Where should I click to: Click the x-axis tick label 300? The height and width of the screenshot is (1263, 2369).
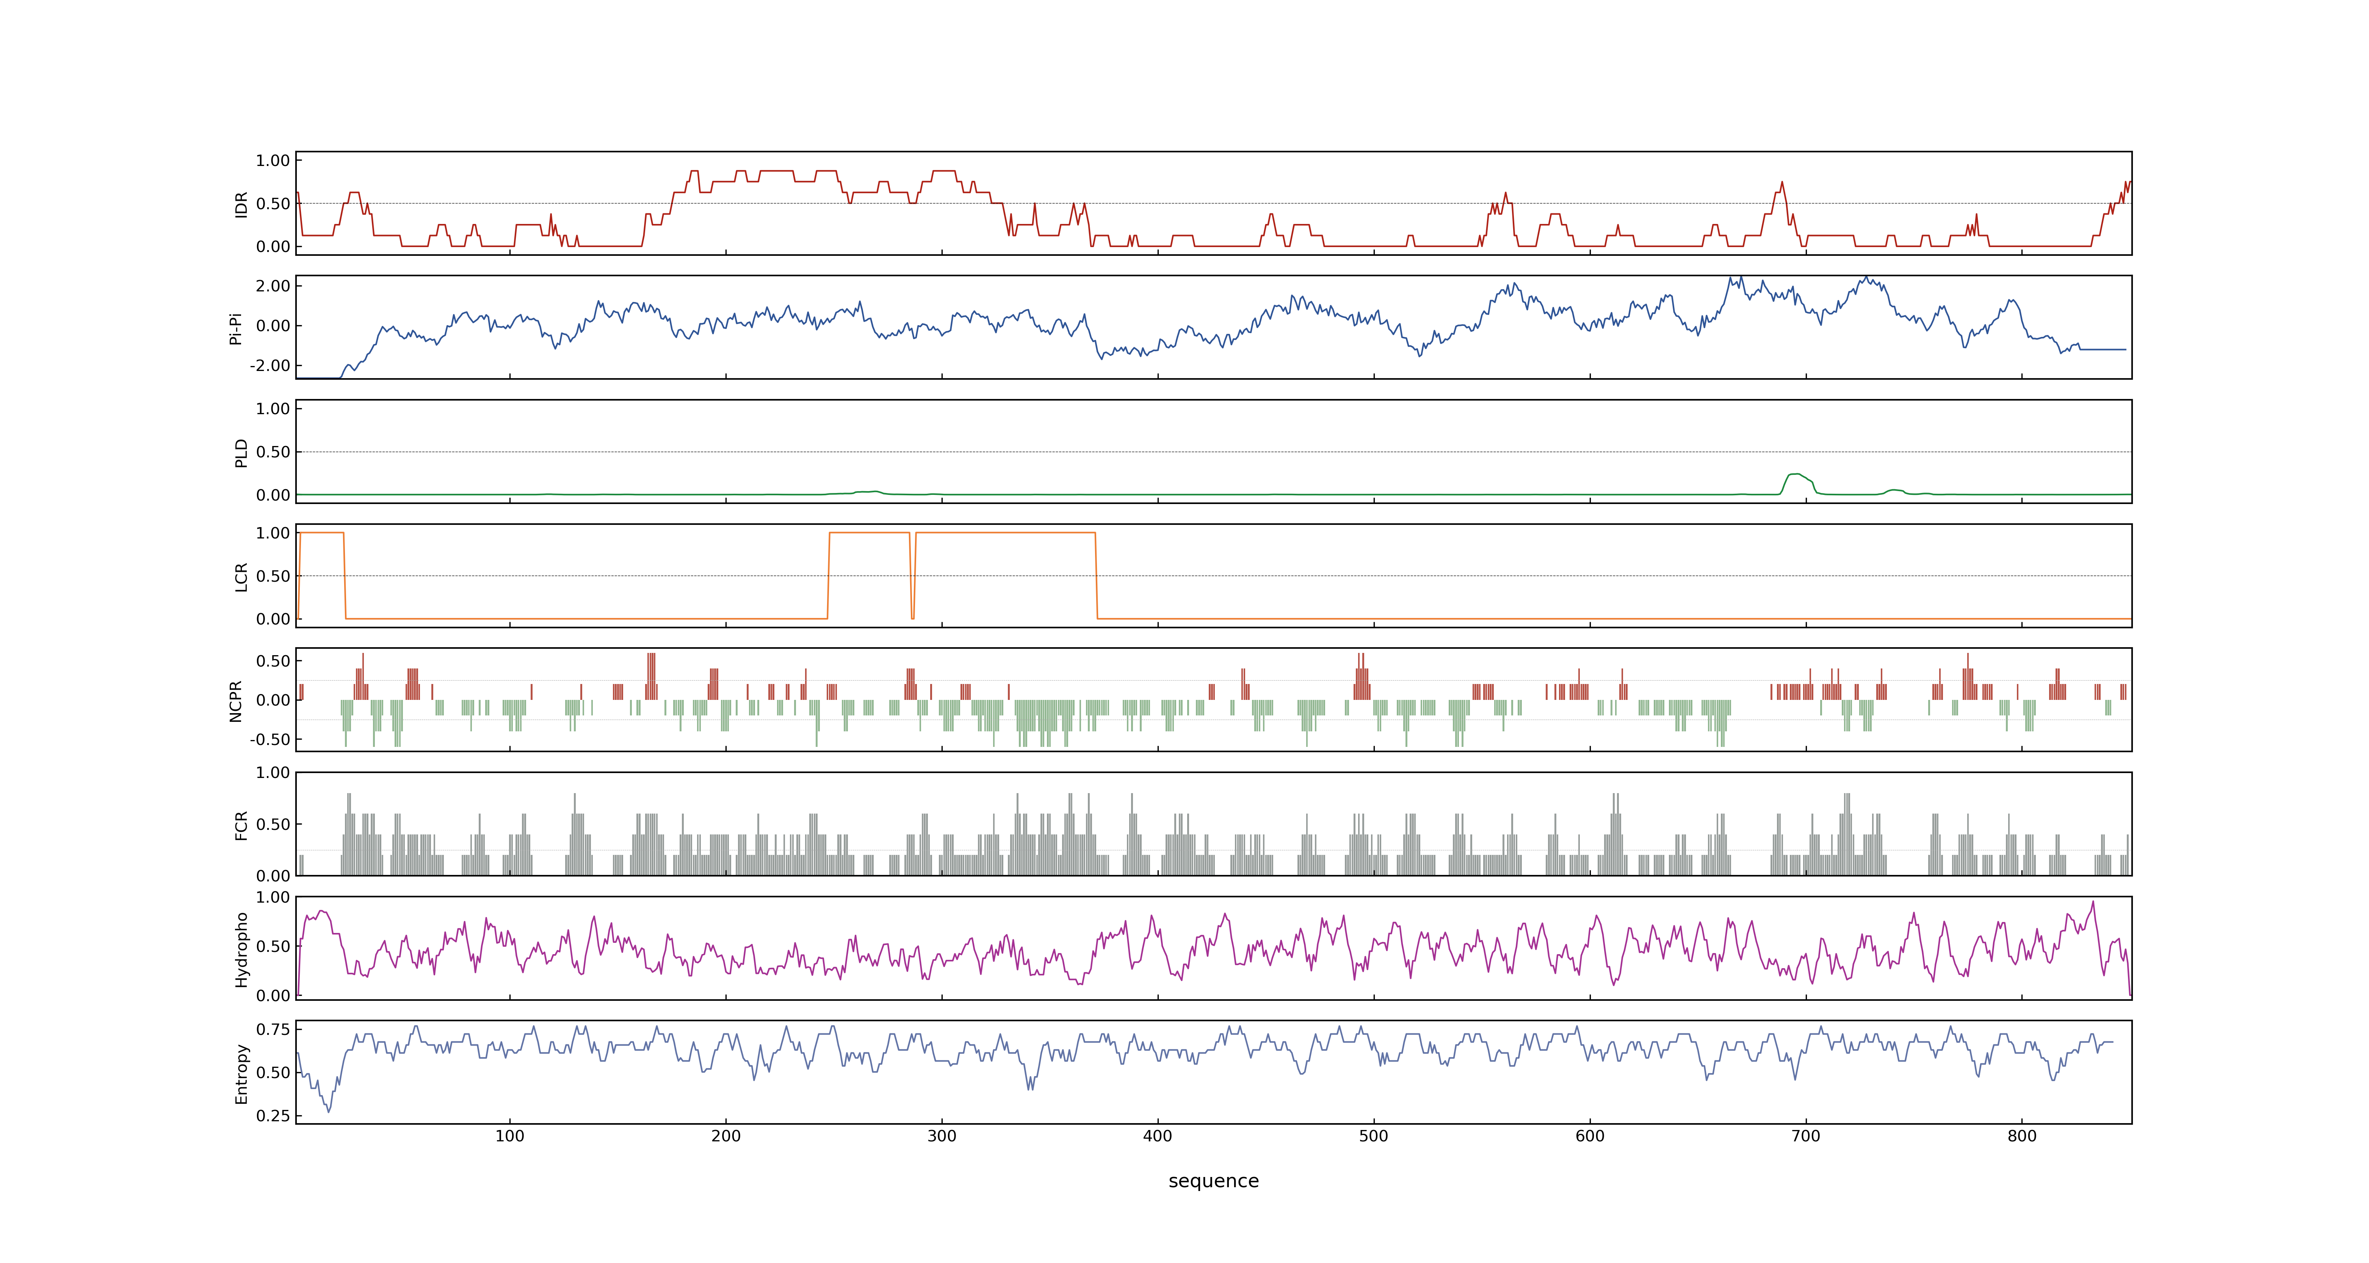[942, 1136]
